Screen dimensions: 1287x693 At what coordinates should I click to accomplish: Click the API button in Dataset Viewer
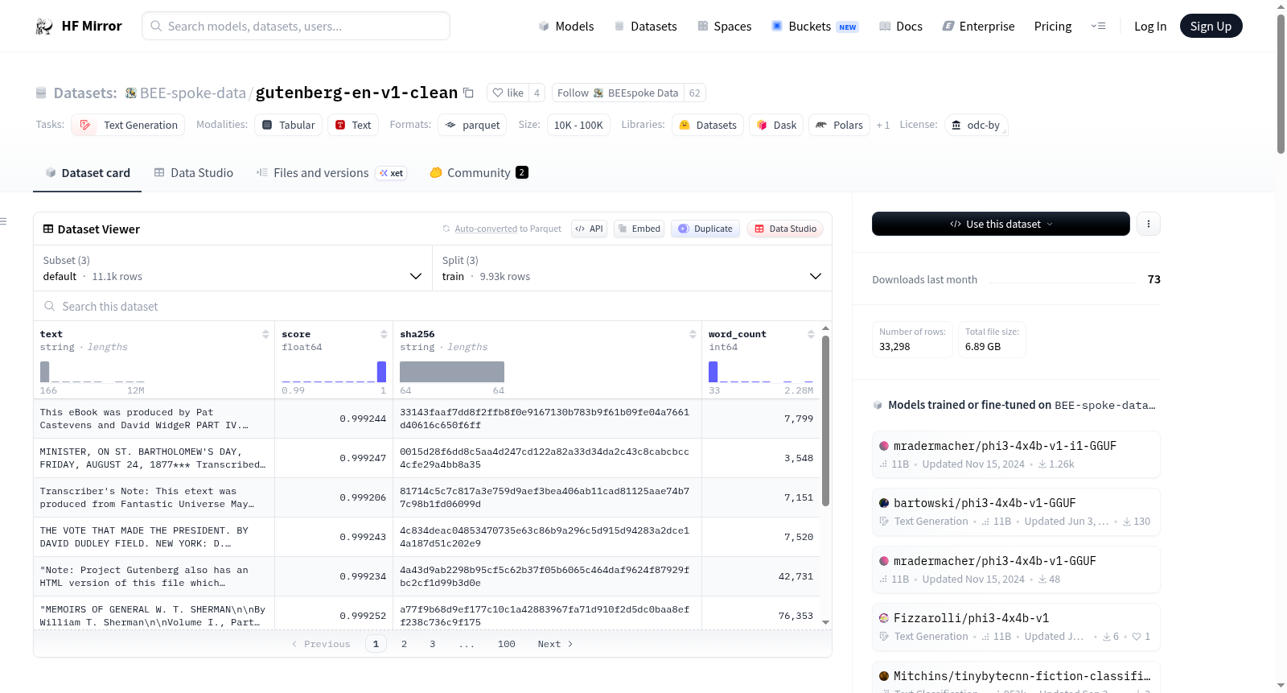point(589,229)
